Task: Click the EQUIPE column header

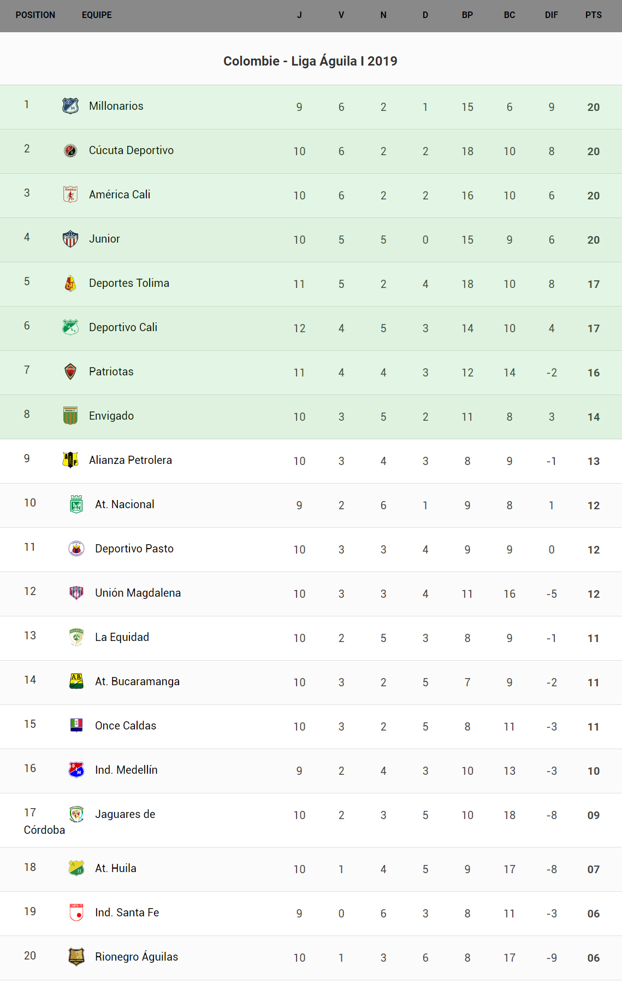Action: [x=97, y=15]
